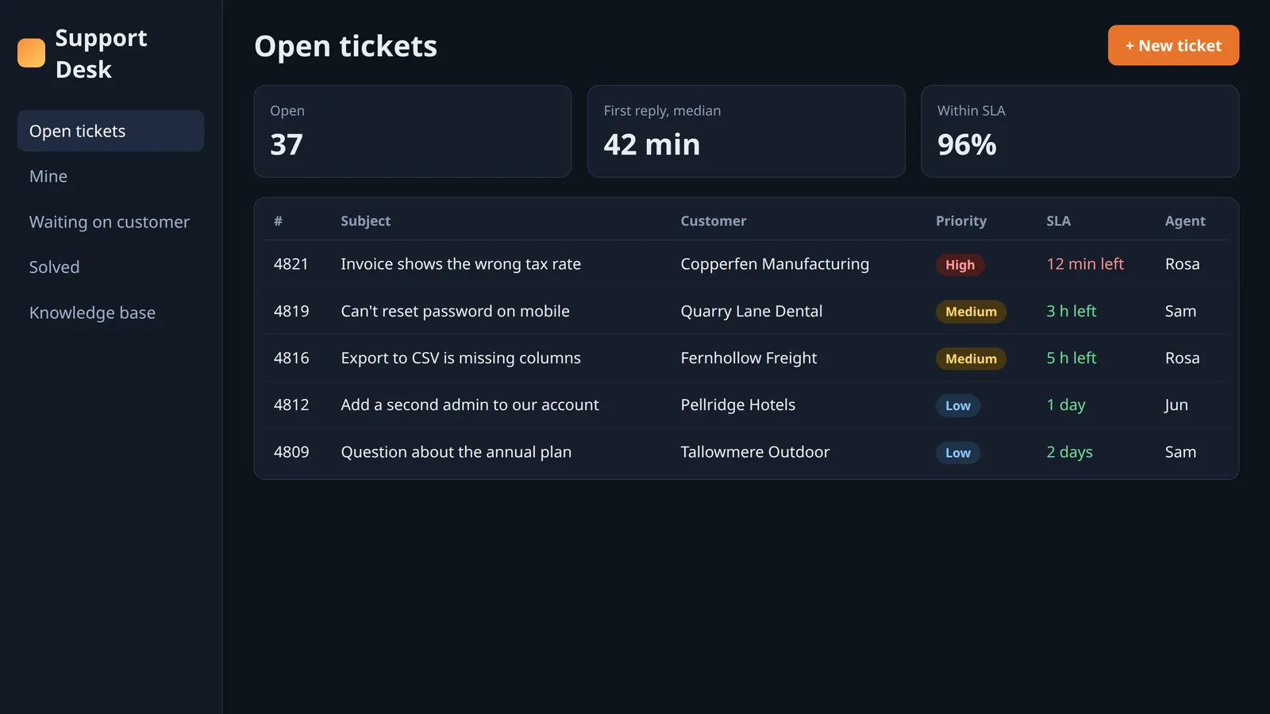Screen dimensions: 1270x714
Task: Click customer Tallowmere Outdoor
Action: 755,452
